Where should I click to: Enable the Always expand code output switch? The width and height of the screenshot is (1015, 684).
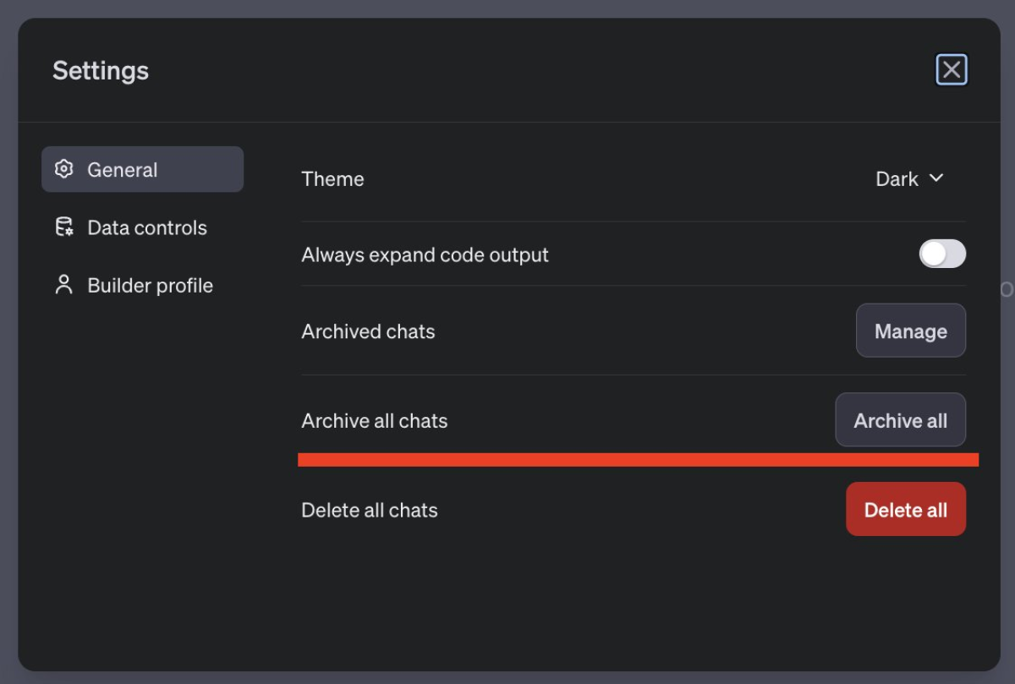(942, 254)
